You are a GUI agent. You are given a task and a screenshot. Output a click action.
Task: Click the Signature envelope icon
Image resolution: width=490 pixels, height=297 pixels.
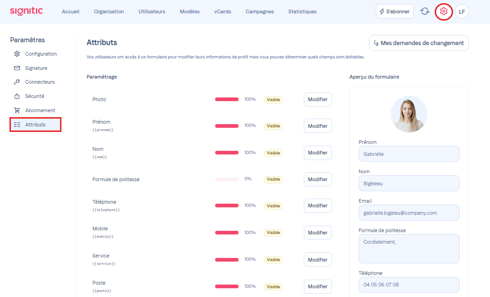[x=17, y=68]
